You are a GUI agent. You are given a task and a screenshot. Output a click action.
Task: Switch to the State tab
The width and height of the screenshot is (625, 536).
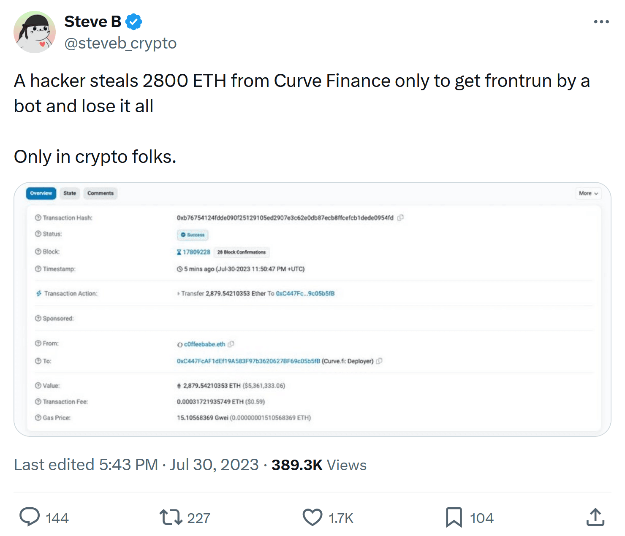click(x=70, y=193)
